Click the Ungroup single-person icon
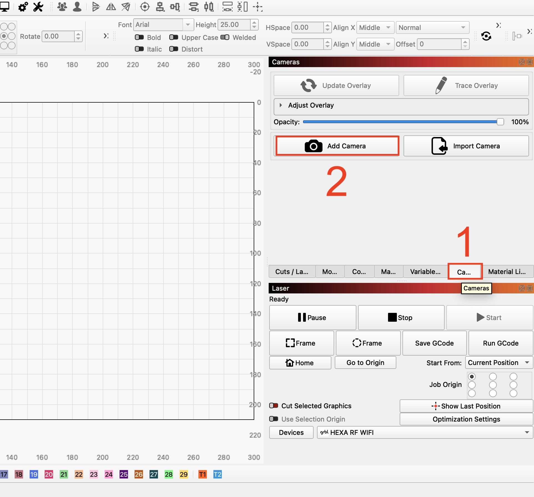This screenshot has height=497, width=534. click(77, 7)
